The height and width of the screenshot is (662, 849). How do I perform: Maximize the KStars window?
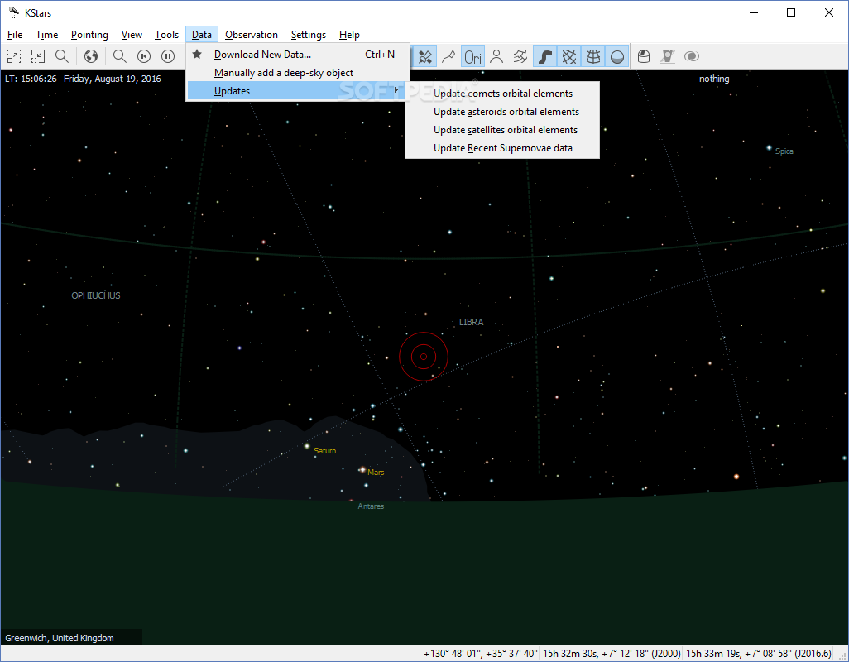791,12
